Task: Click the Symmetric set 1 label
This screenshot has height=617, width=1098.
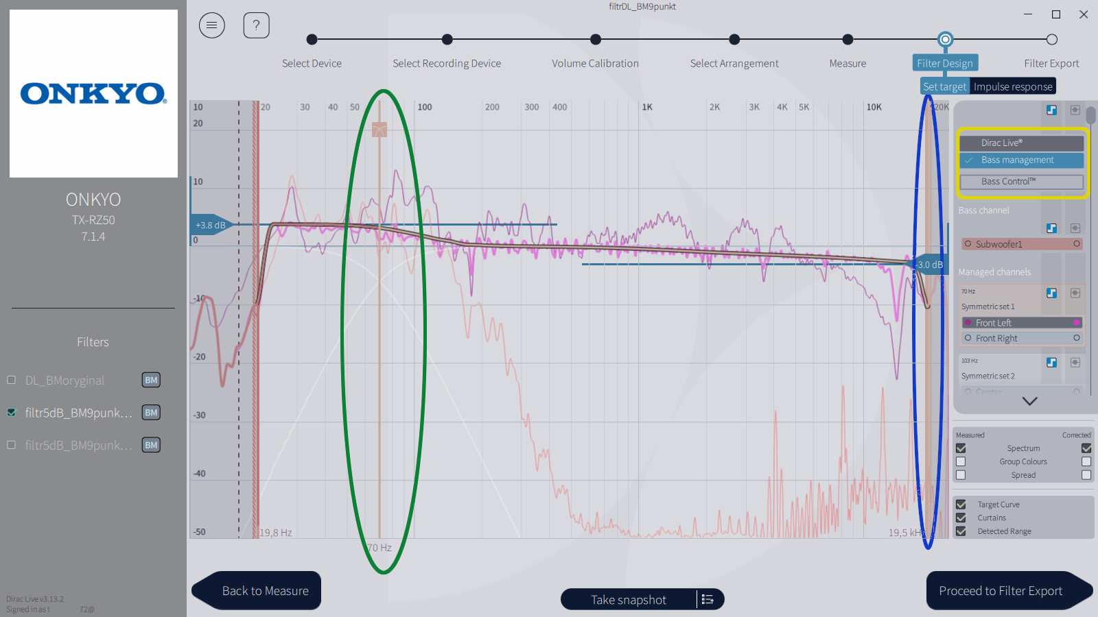Action: (x=988, y=306)
